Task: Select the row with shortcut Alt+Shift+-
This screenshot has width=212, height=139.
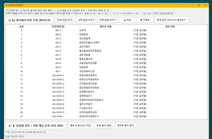Action: [x=106, y=116]
